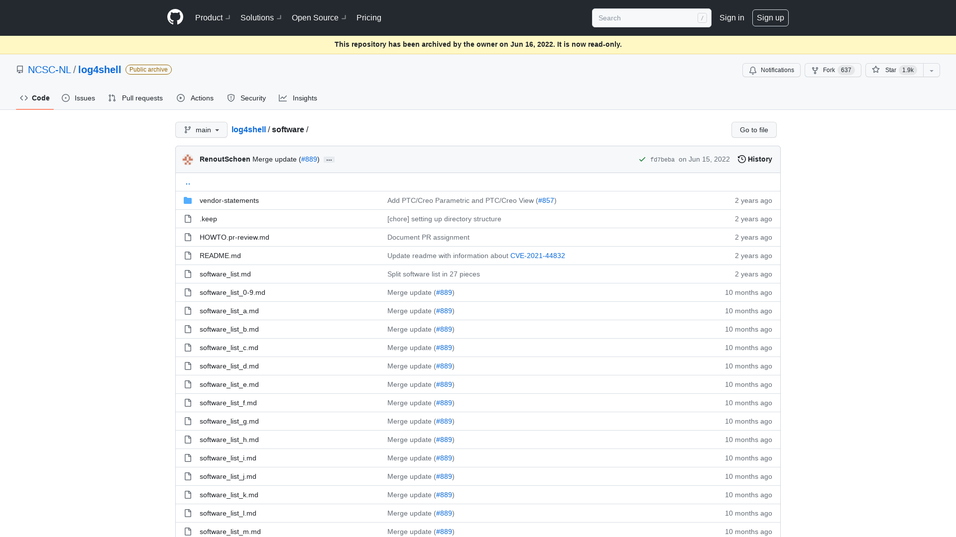Open pull request #857 link

coord(546,200)
